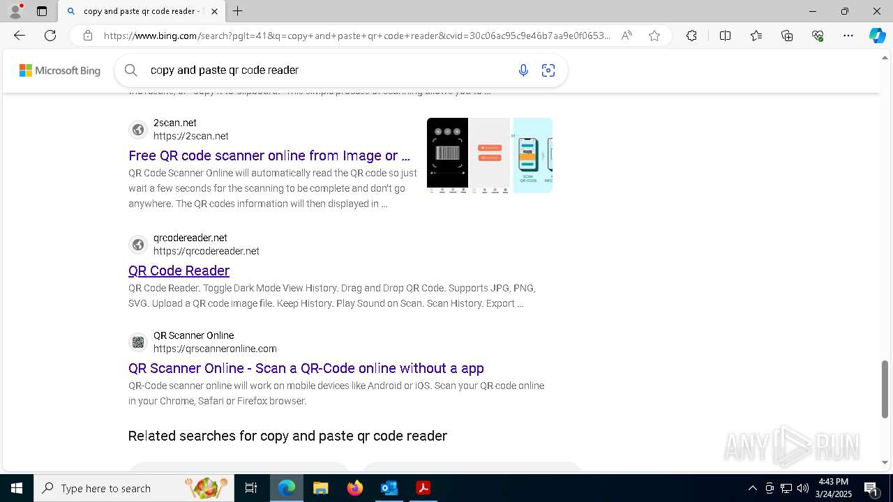Click the page vertical scrollbar thumb
This screenshot has height=502, width=893.
(x=885, y=389)
